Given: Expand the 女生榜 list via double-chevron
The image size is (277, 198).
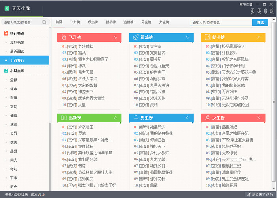Looking at the screenshot, I should click(259, 118).
